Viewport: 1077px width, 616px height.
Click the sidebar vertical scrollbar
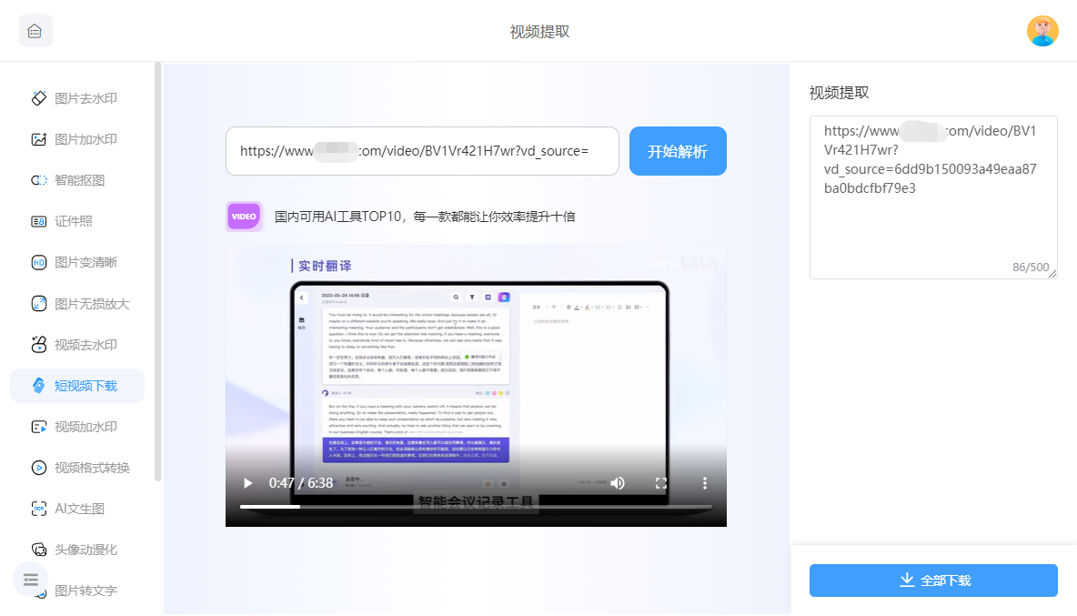click(x=158, y=271)
